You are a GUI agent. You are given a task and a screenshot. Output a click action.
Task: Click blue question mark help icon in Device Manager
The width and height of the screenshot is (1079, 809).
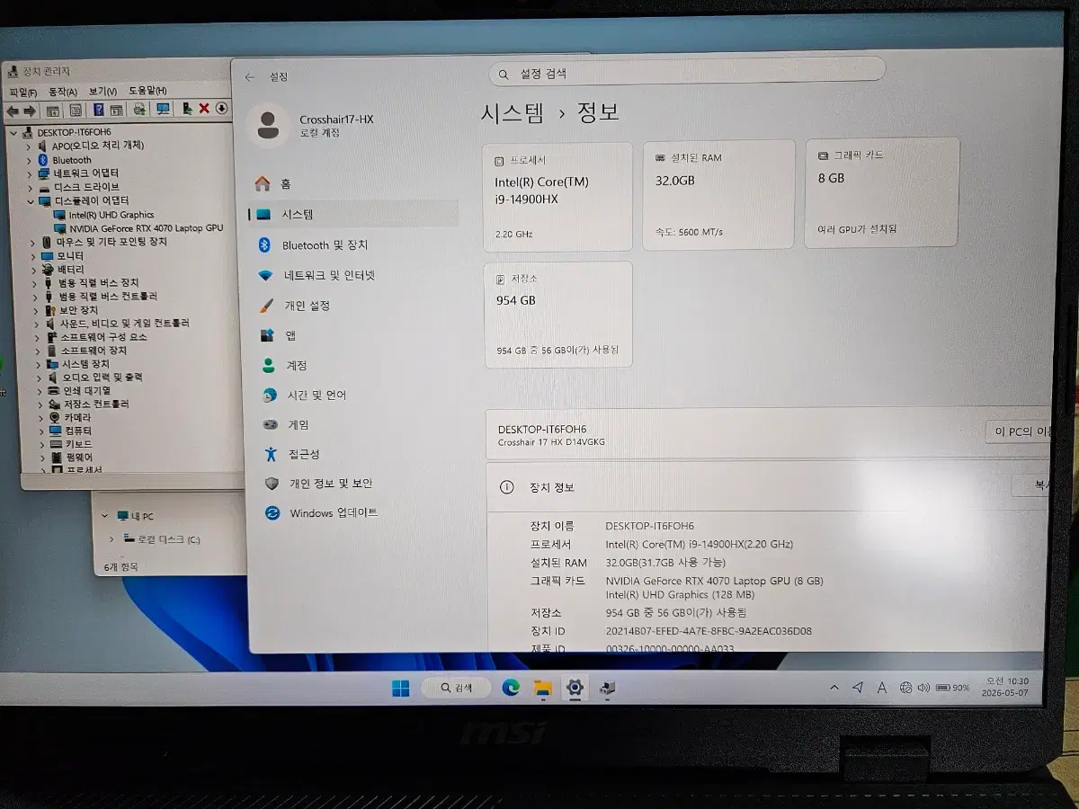pos(98,110)
